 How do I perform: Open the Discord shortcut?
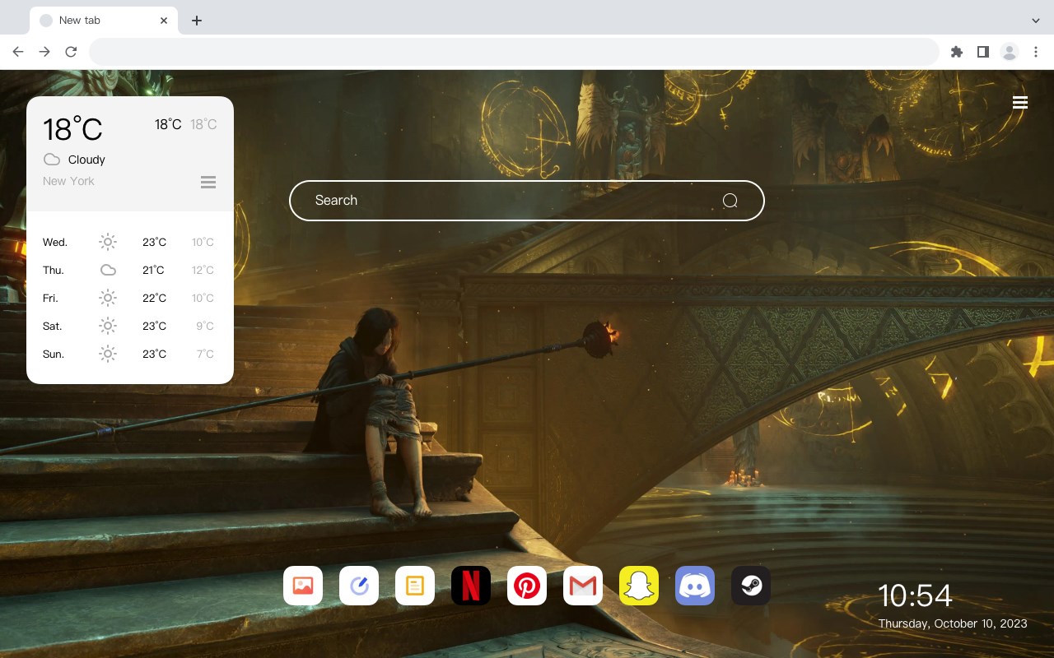click(695, 586)
